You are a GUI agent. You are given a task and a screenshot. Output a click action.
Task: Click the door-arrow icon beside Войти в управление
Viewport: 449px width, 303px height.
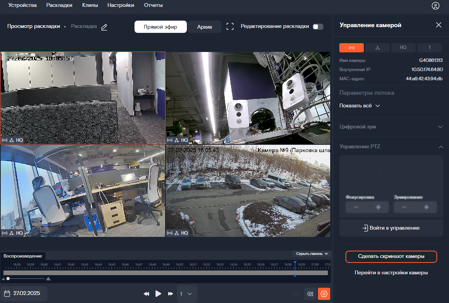(x=365, y=228)
